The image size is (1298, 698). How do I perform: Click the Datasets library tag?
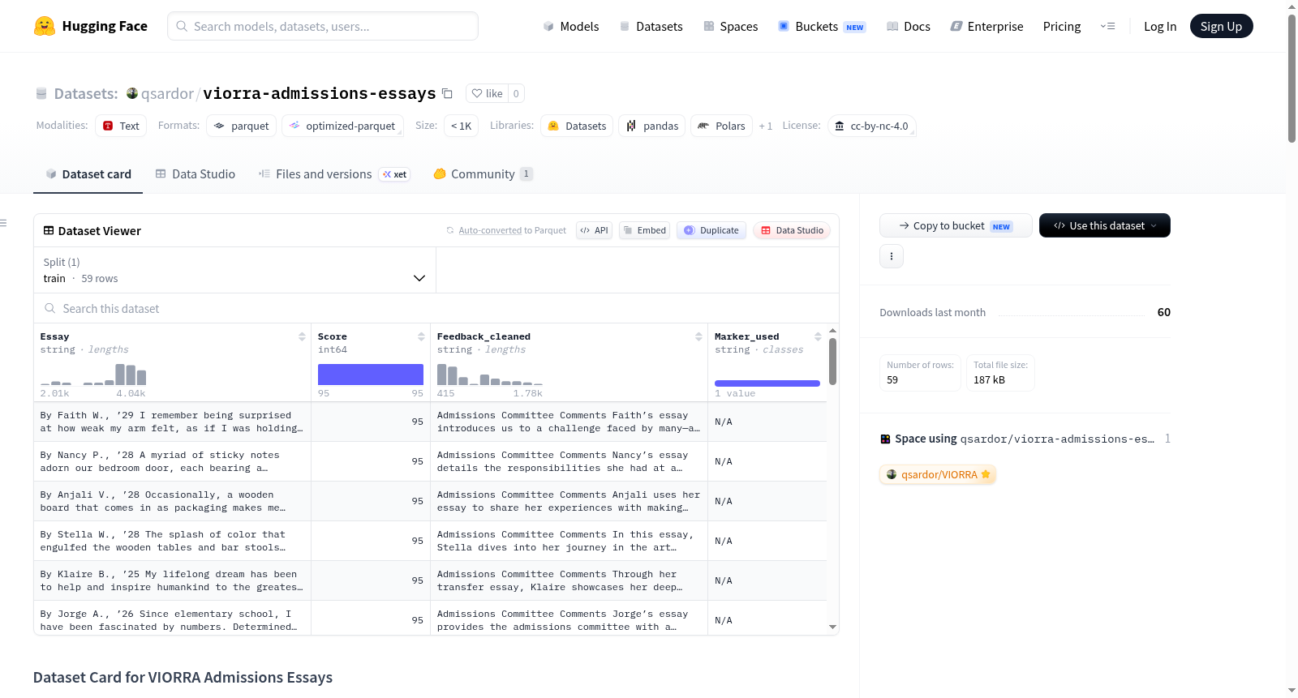click(x=578, y=126)
